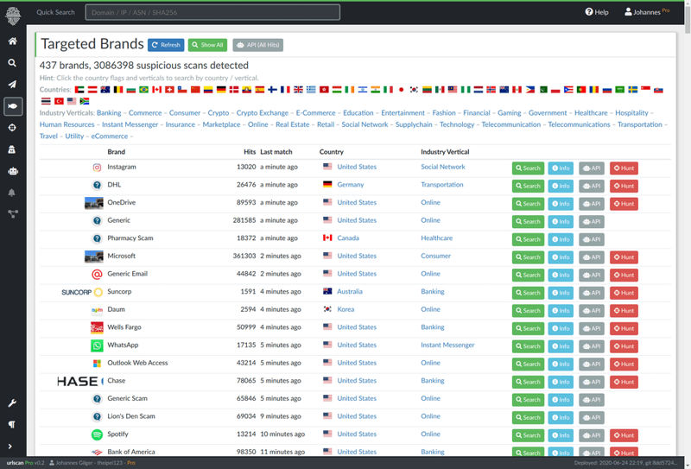691x469 pixels.
Task: Open Transportation vertical in DHL row
Action: [442, 185]
